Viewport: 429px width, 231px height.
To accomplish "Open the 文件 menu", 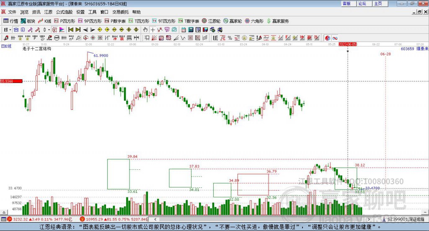I will (12, 12).
